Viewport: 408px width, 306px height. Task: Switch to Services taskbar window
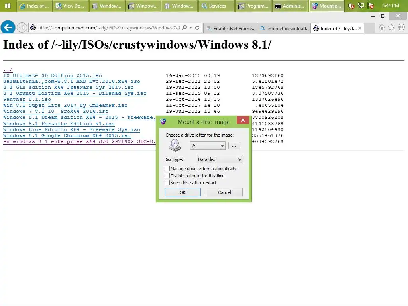tap(216, 6)
